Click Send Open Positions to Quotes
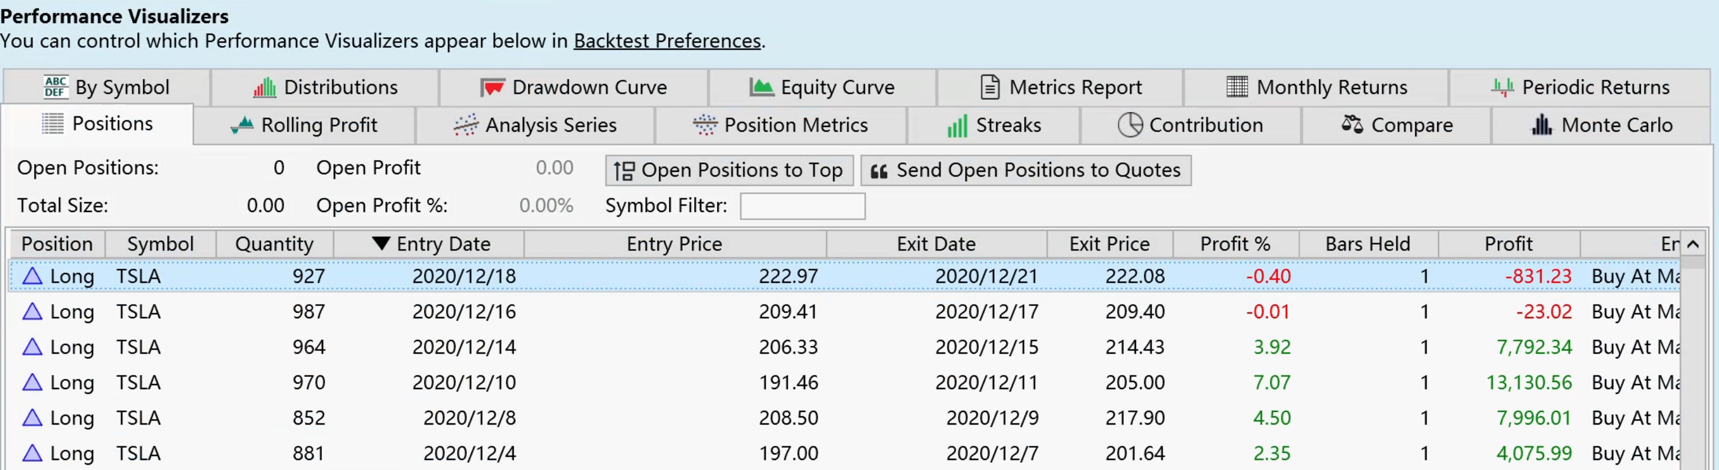This screenshot has height=470, width=1719. coord(1025,170)
